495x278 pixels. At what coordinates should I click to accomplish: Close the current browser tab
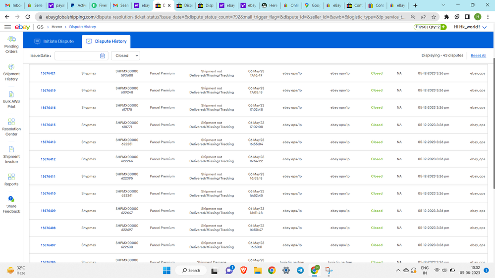pyautogui.click(x=169, y=5)
